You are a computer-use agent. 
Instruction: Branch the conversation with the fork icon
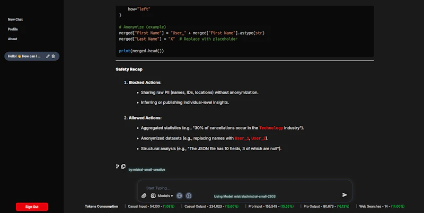pyautogui.click(x=118, y=166)
